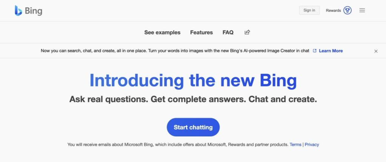Click the Rewards text label
The height and width of the screenshot is (162, 386).
333,10
